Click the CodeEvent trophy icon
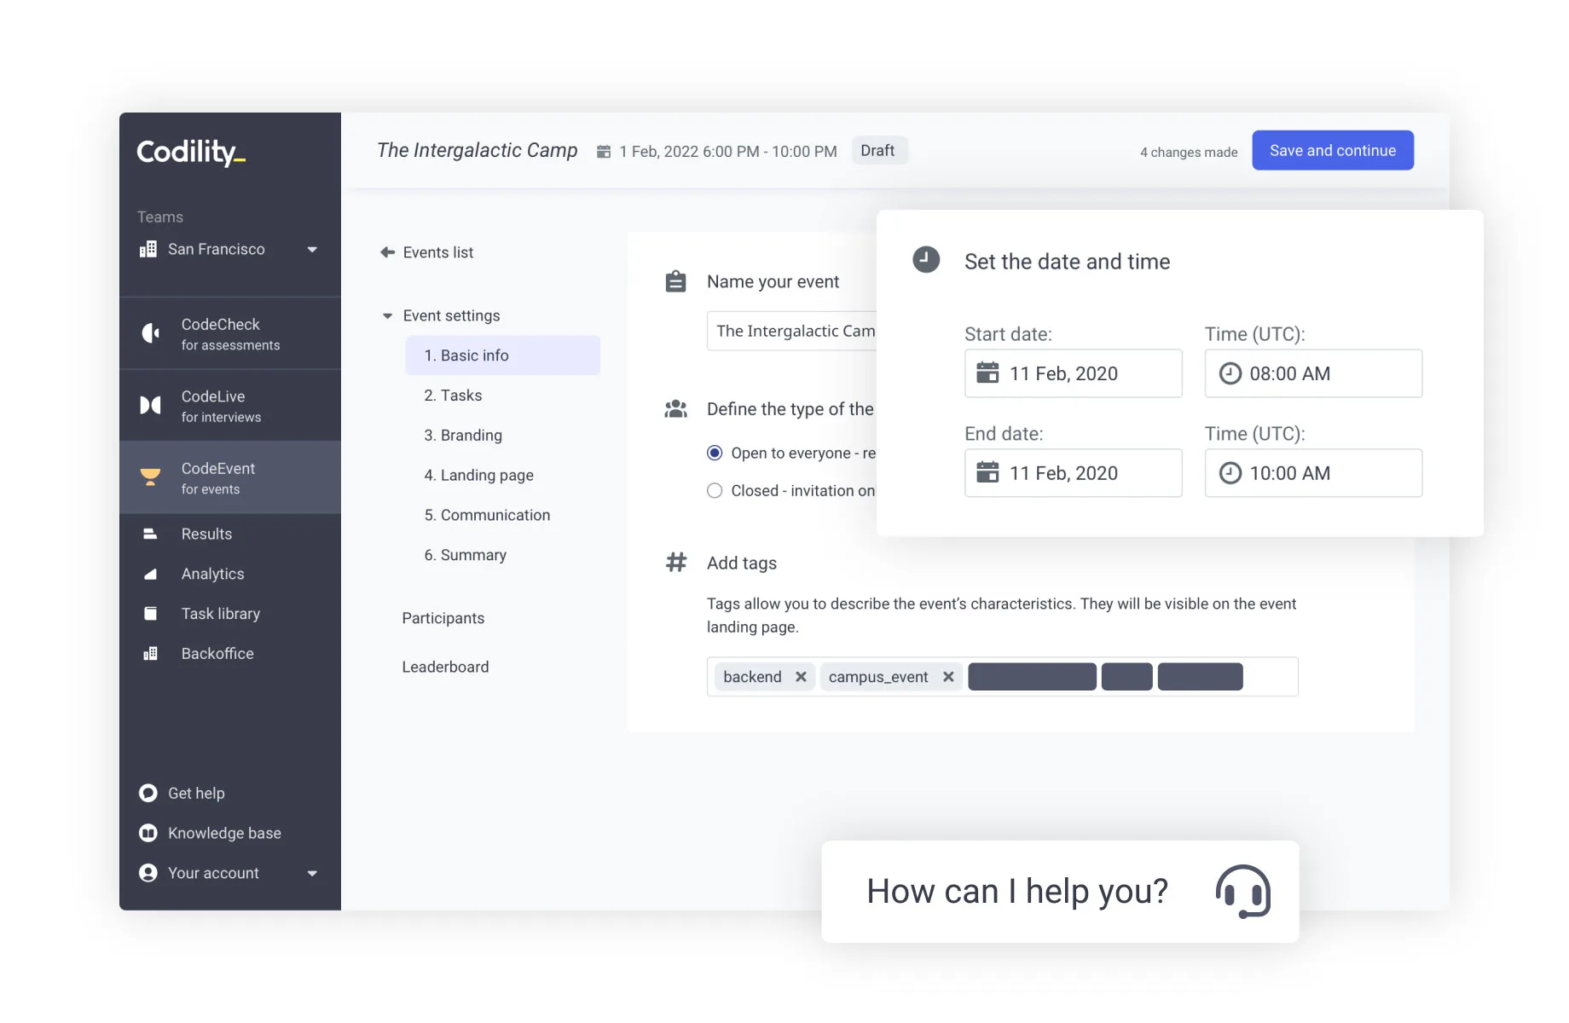The image size is (1569, 1023). click(150, 477)
